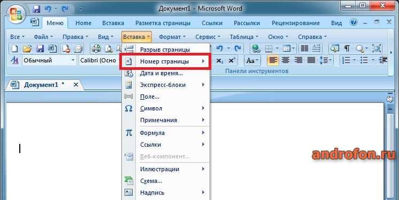Open the dropdown arrow beside the numbered list
The image size is (399, 200).
tap(355, 60)
